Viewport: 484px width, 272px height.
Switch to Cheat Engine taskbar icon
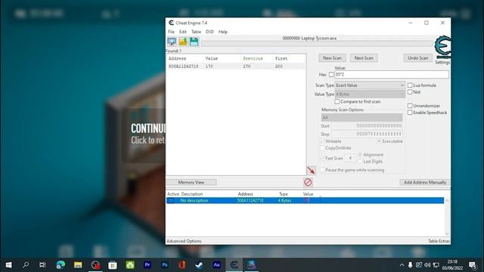[234, 265]
